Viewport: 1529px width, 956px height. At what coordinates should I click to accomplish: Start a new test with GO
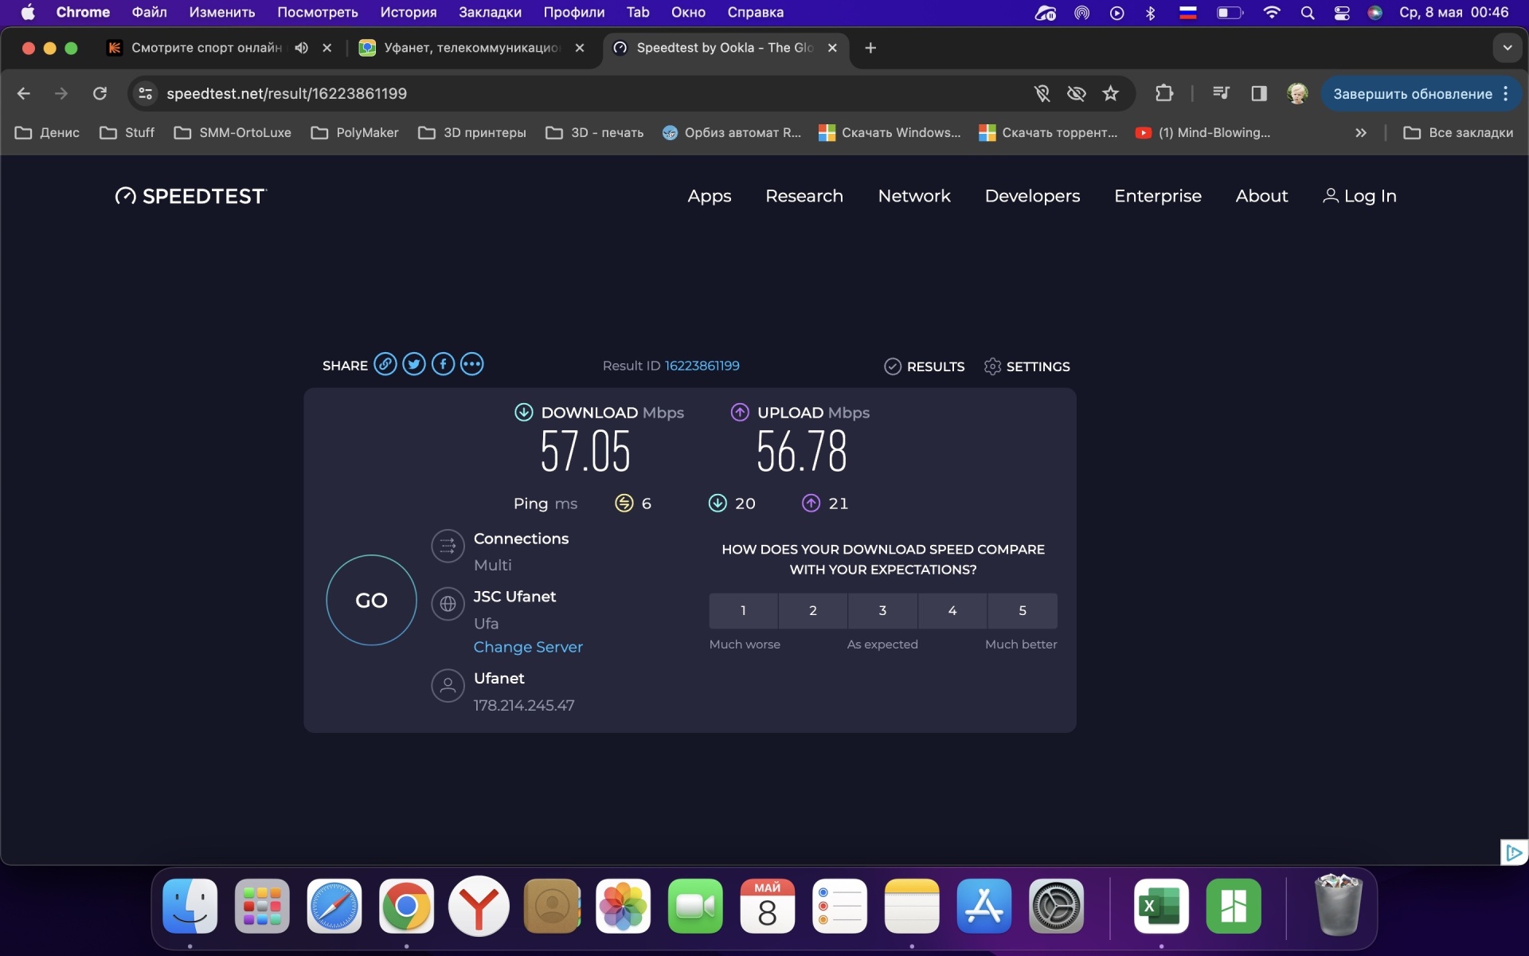coord(371,600)
